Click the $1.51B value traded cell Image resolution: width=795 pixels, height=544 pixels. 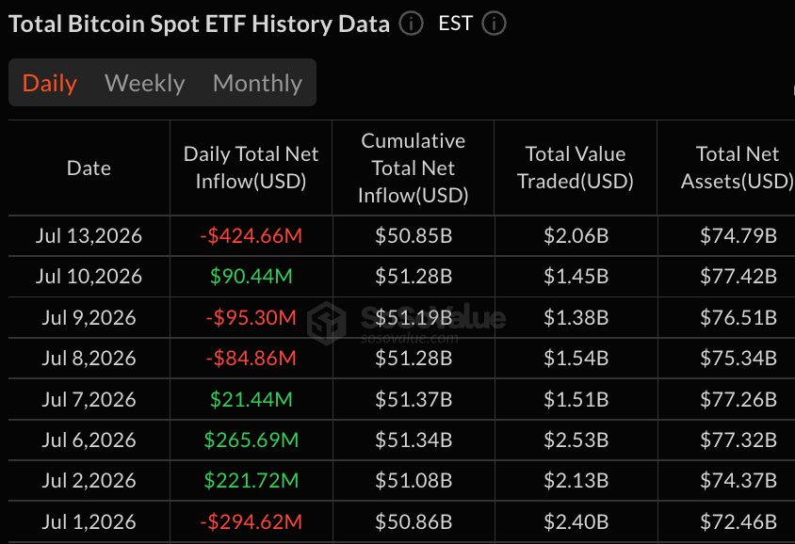[x=576, y=400]
